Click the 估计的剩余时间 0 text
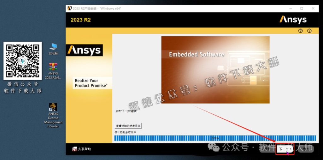Screen dimensions: 323x160 click(125, 132)
